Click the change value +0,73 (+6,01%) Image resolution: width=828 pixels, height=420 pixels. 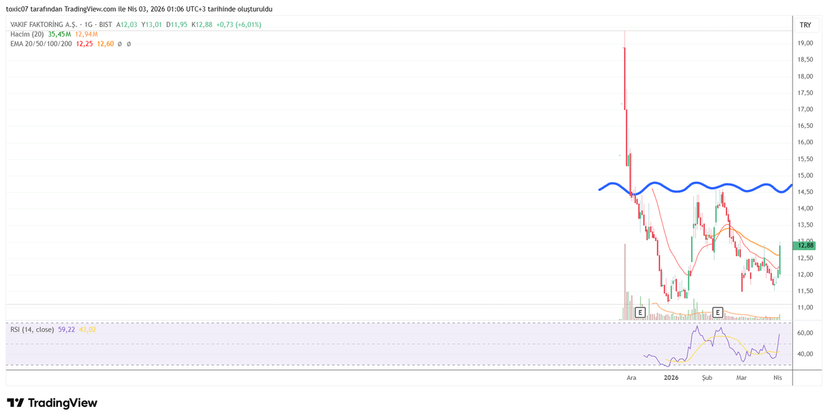(239, 25)
